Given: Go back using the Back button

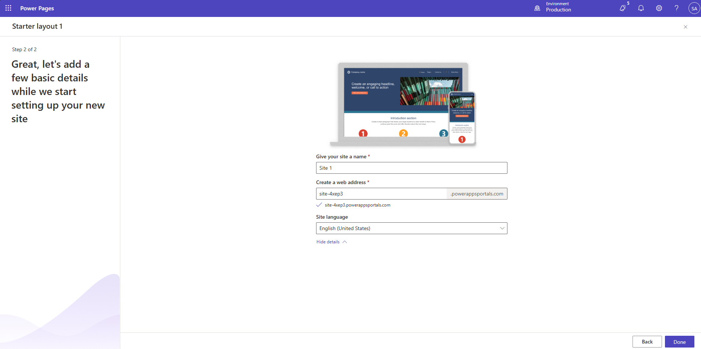Looking at the screenshot, I should [647, 342].
